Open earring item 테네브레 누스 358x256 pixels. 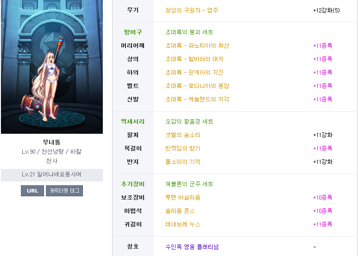[x=182, y=225]
